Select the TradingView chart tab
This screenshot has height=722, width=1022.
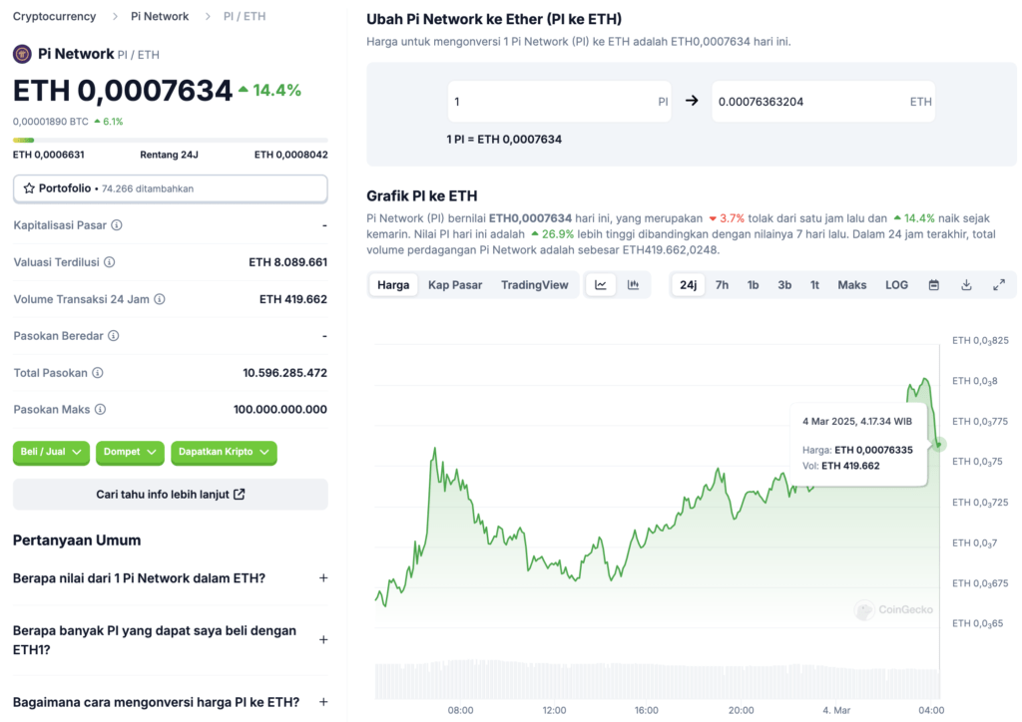point(535,285)
